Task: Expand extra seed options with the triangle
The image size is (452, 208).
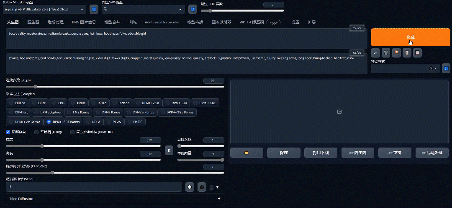Action: click(218, 187)
